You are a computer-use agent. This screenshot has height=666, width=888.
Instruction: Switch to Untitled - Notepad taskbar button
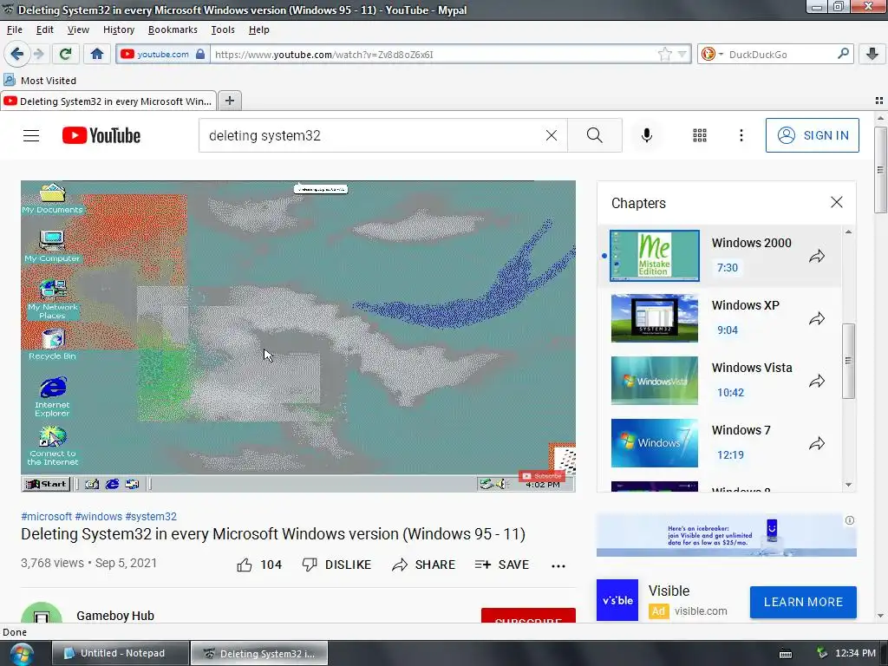(120, 653)
